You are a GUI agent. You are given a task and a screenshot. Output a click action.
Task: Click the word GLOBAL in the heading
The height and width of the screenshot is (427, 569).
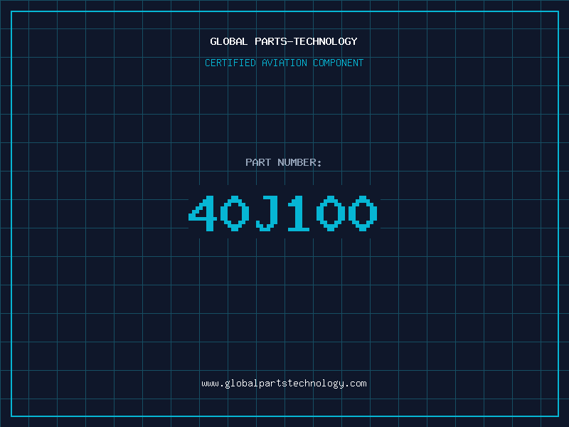(228, 41)
